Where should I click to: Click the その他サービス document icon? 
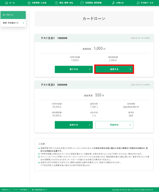pos(138,3)
